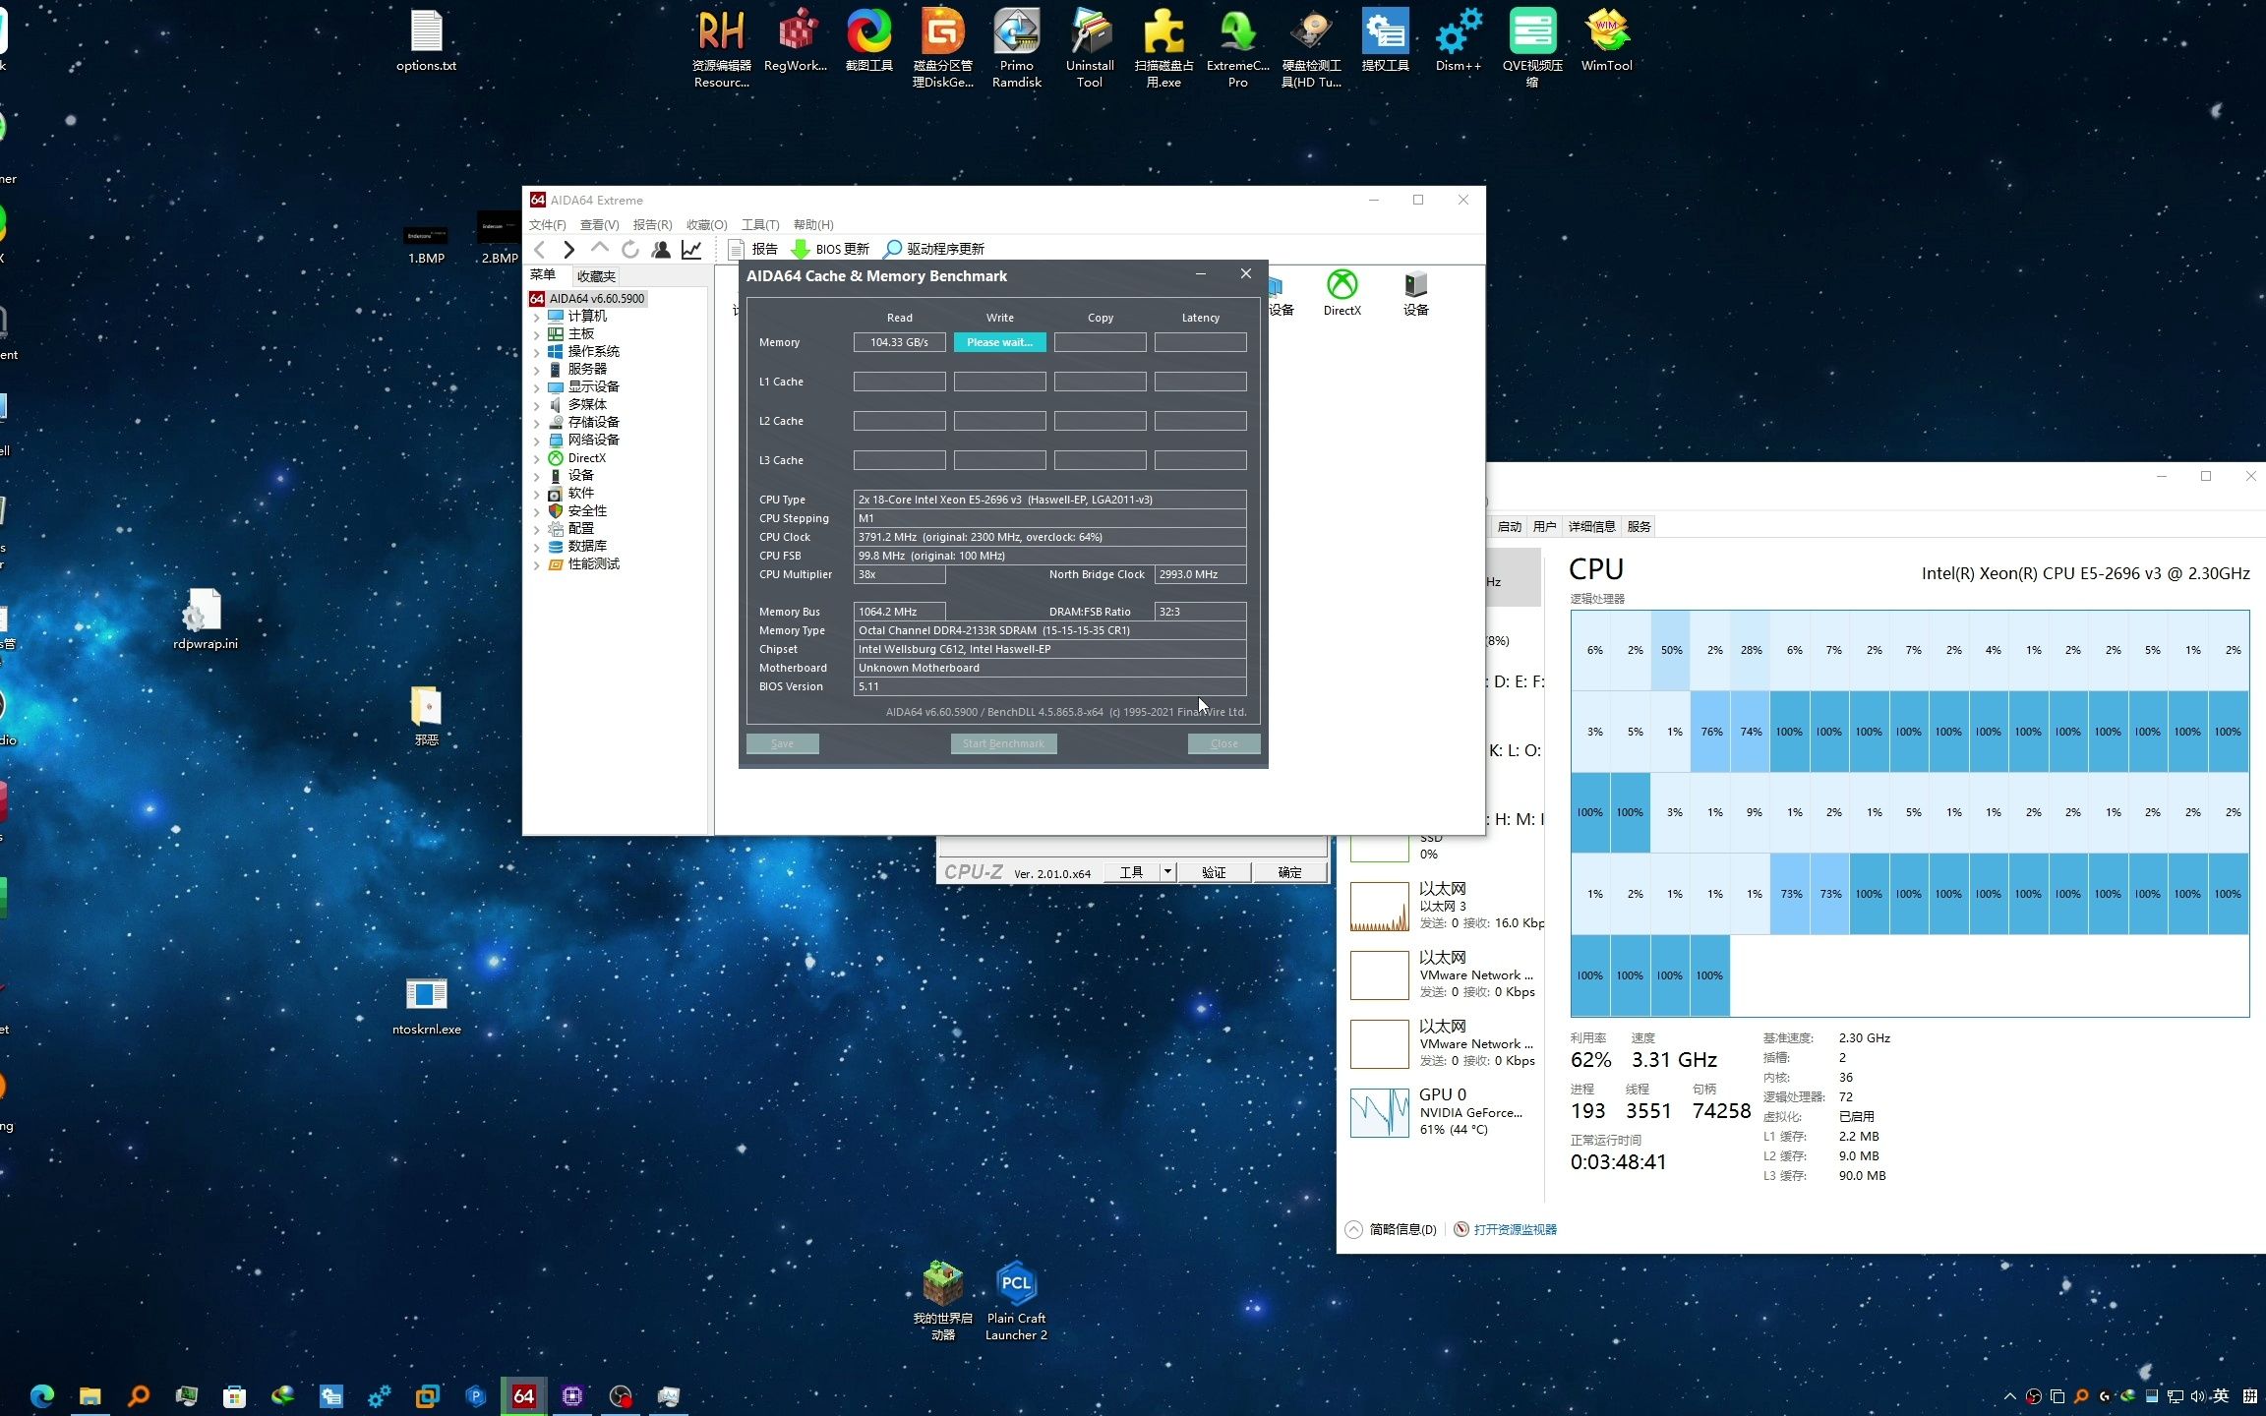Click the 报告 report toolbar button
Viewport: 2266px width, 1416px height.
pyautogui.click(x=752, y=249)
